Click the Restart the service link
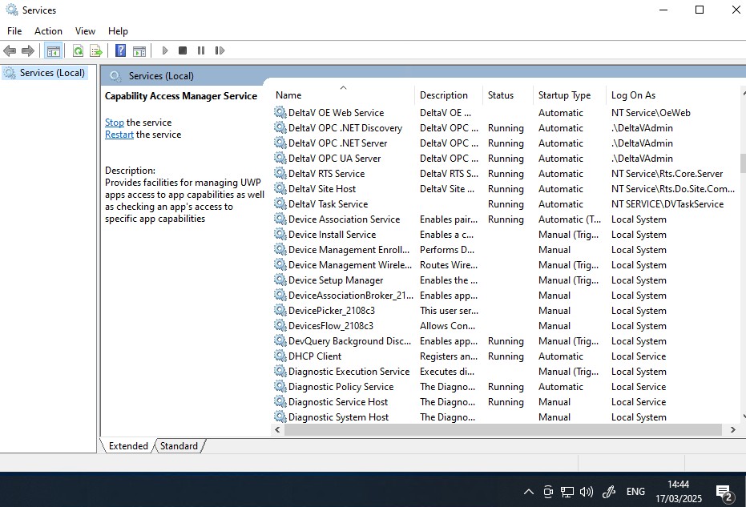This screenshot has height=507, width=746. pos(119,135)
